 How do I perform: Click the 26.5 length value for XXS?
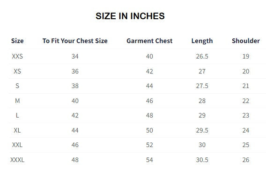pyautogui.click(x=202, y=56)
